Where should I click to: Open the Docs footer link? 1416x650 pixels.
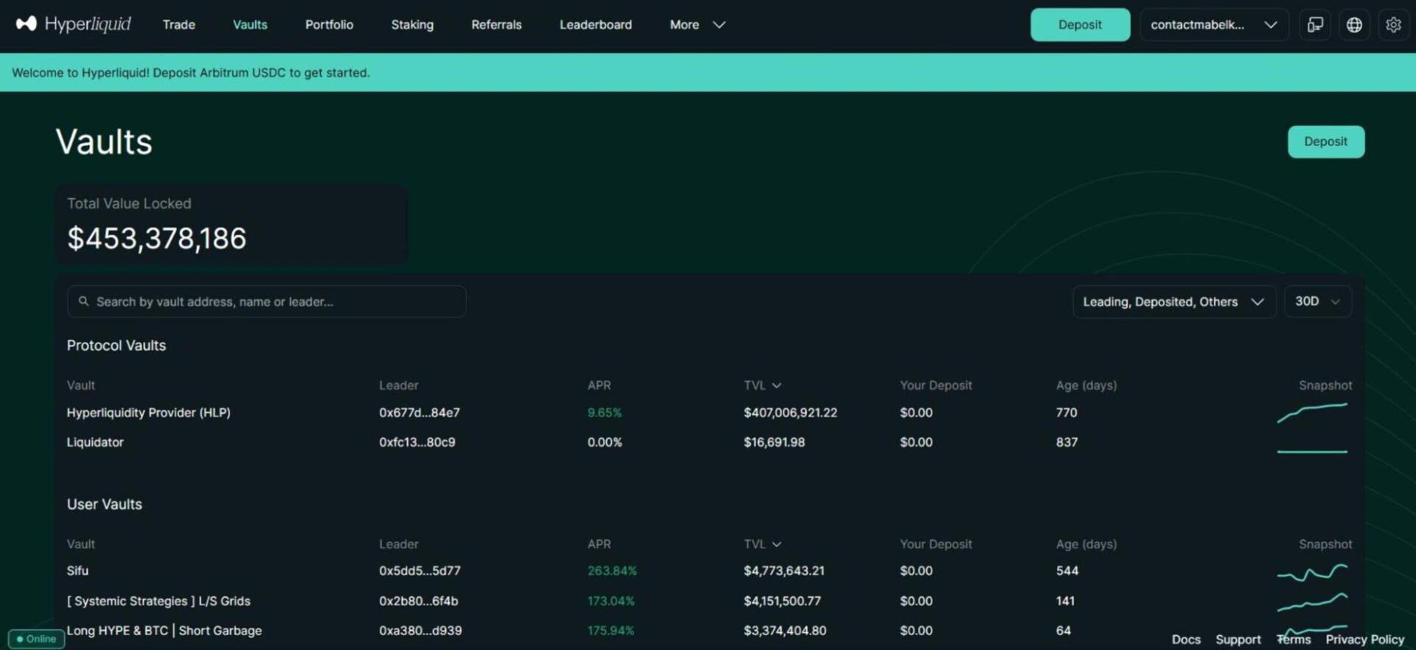(1186, 640)
